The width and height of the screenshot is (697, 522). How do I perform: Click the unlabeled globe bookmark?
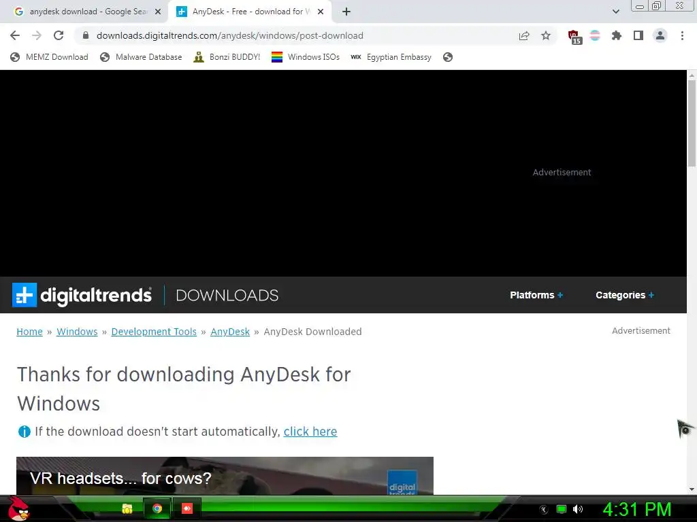click(x=448, y=57)
